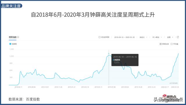Click the 数据来源: 百度指数 caption

tap(24, 99)
